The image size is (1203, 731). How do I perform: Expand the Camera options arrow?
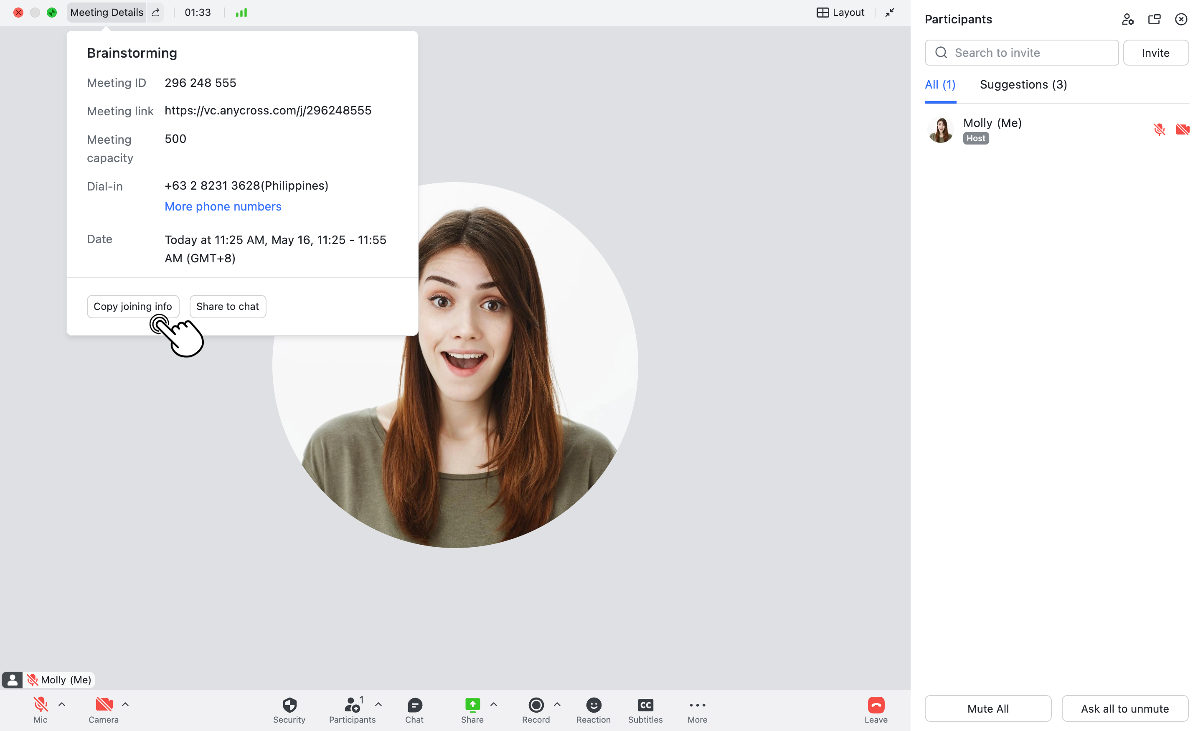tap(125, 704)
